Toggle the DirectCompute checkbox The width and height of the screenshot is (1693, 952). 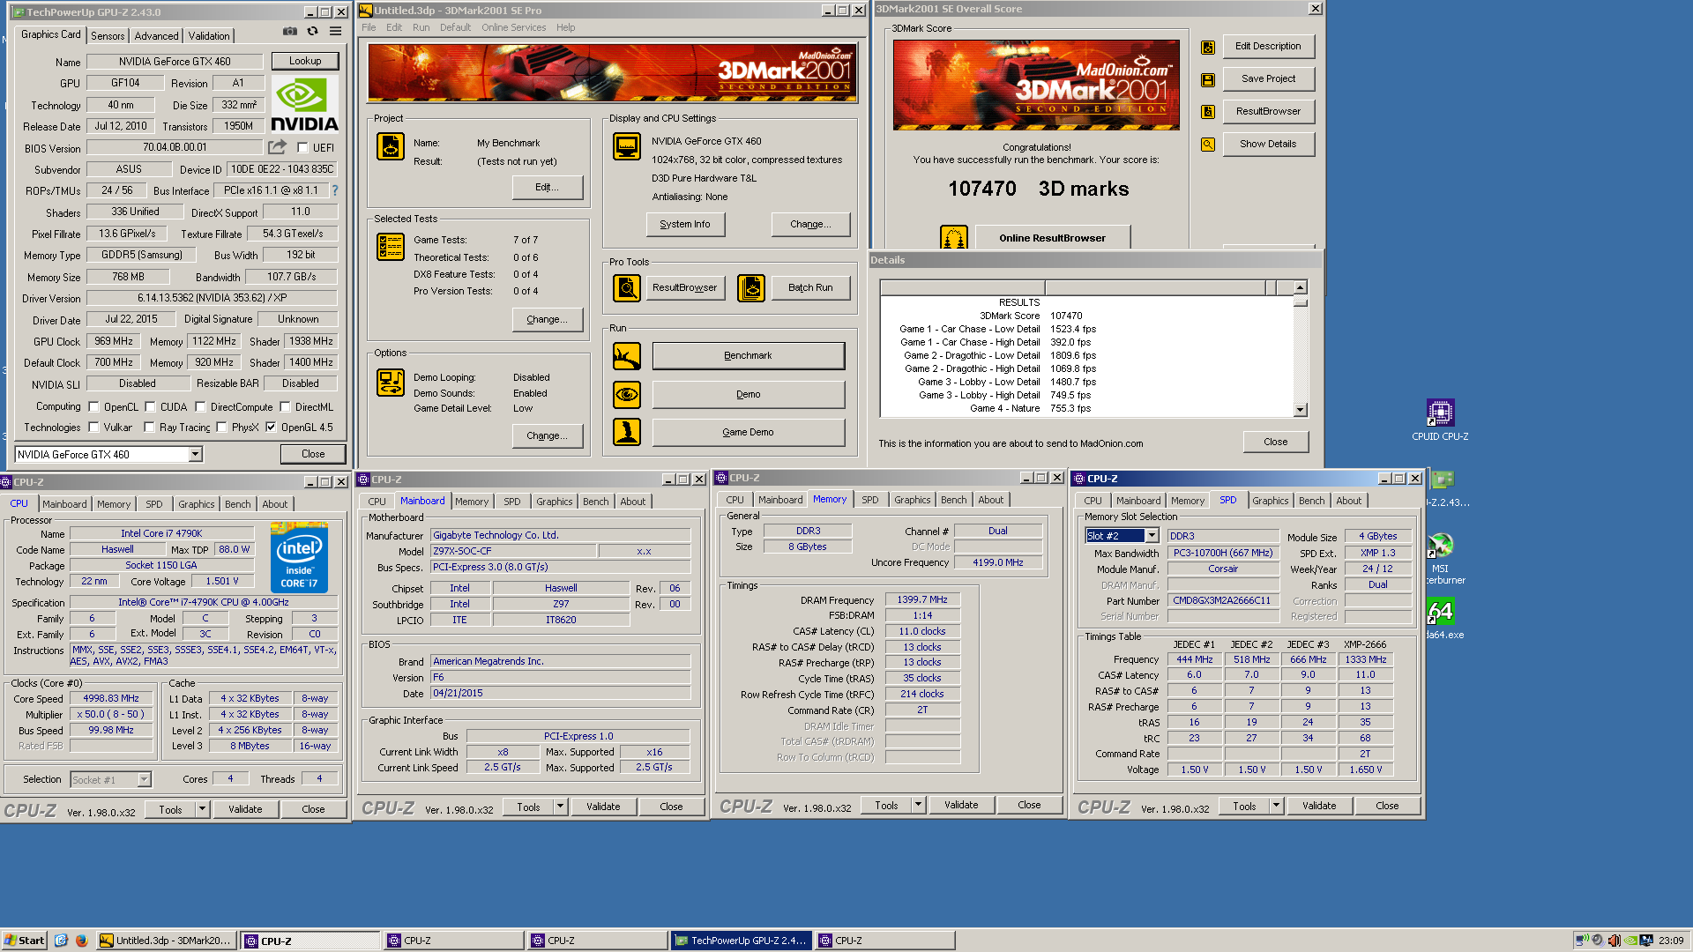(200, 407)
